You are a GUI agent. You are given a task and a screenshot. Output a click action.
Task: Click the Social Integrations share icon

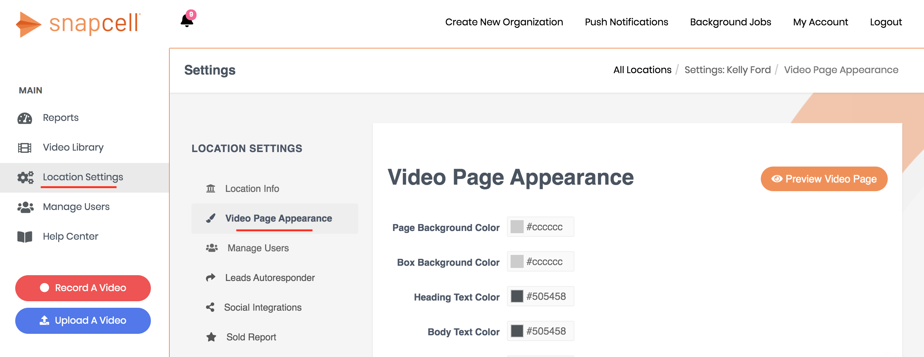[x=211, y=307]
